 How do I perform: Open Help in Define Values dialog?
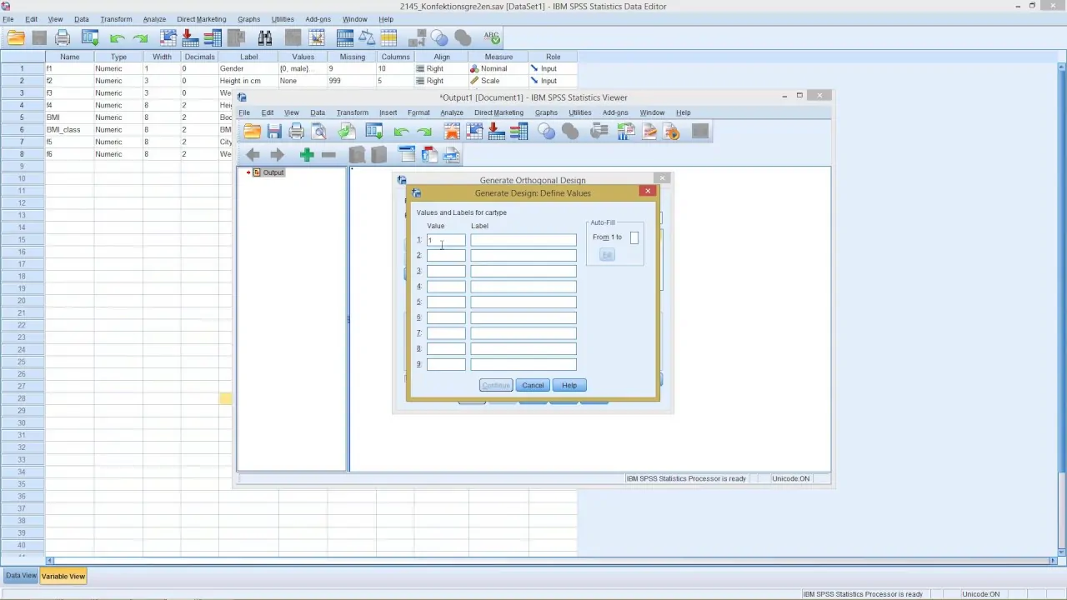tap(569, 385)
